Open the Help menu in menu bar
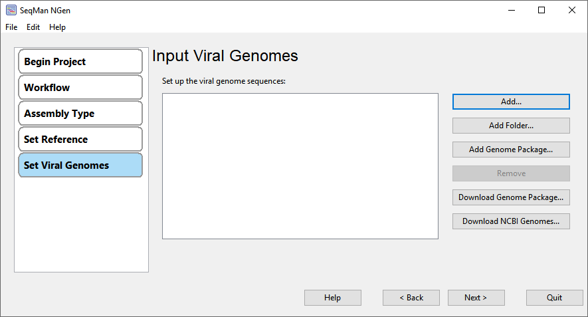The image size is (588, 317). [57, 27]
